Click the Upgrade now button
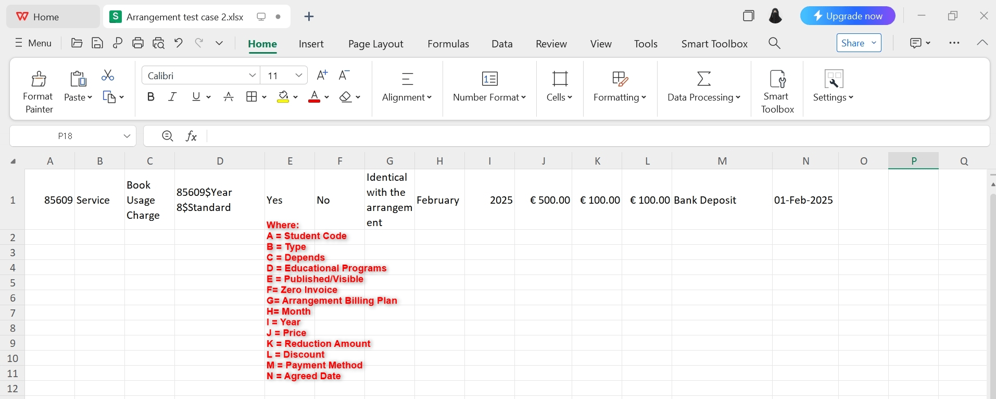Image resolution: width=996 pixels, height=399 pixels. coord(848,16)
